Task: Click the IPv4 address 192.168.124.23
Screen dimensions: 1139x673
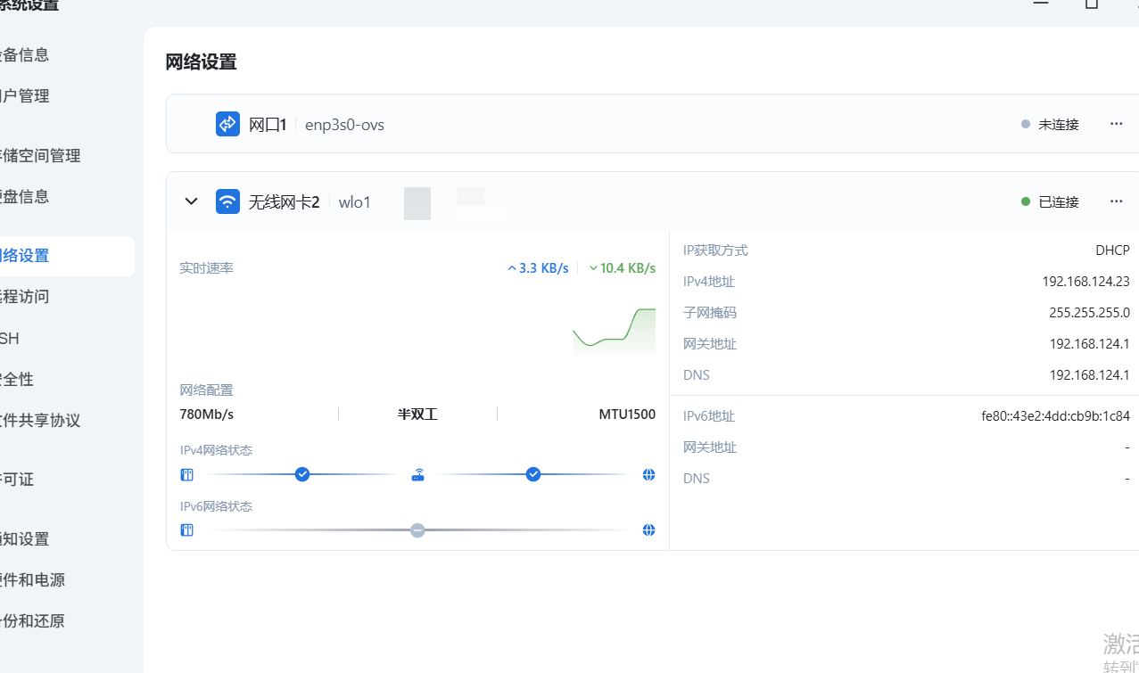Action: pyautogui.click(x=1085, y=282)
